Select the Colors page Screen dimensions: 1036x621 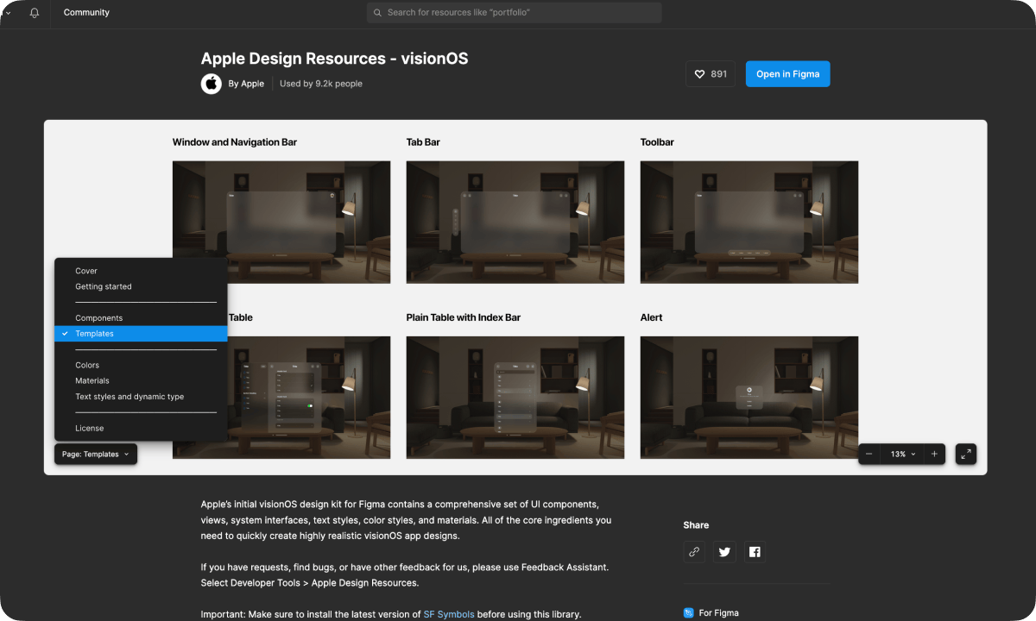pyautogui.click(x=141, y=365)
